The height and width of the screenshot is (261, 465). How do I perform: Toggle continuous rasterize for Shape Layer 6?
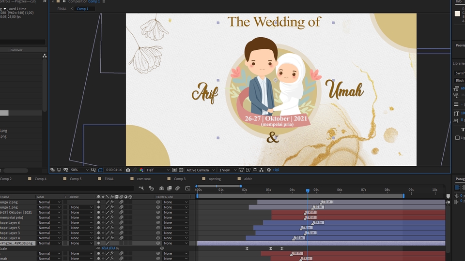tap(103, 223)
